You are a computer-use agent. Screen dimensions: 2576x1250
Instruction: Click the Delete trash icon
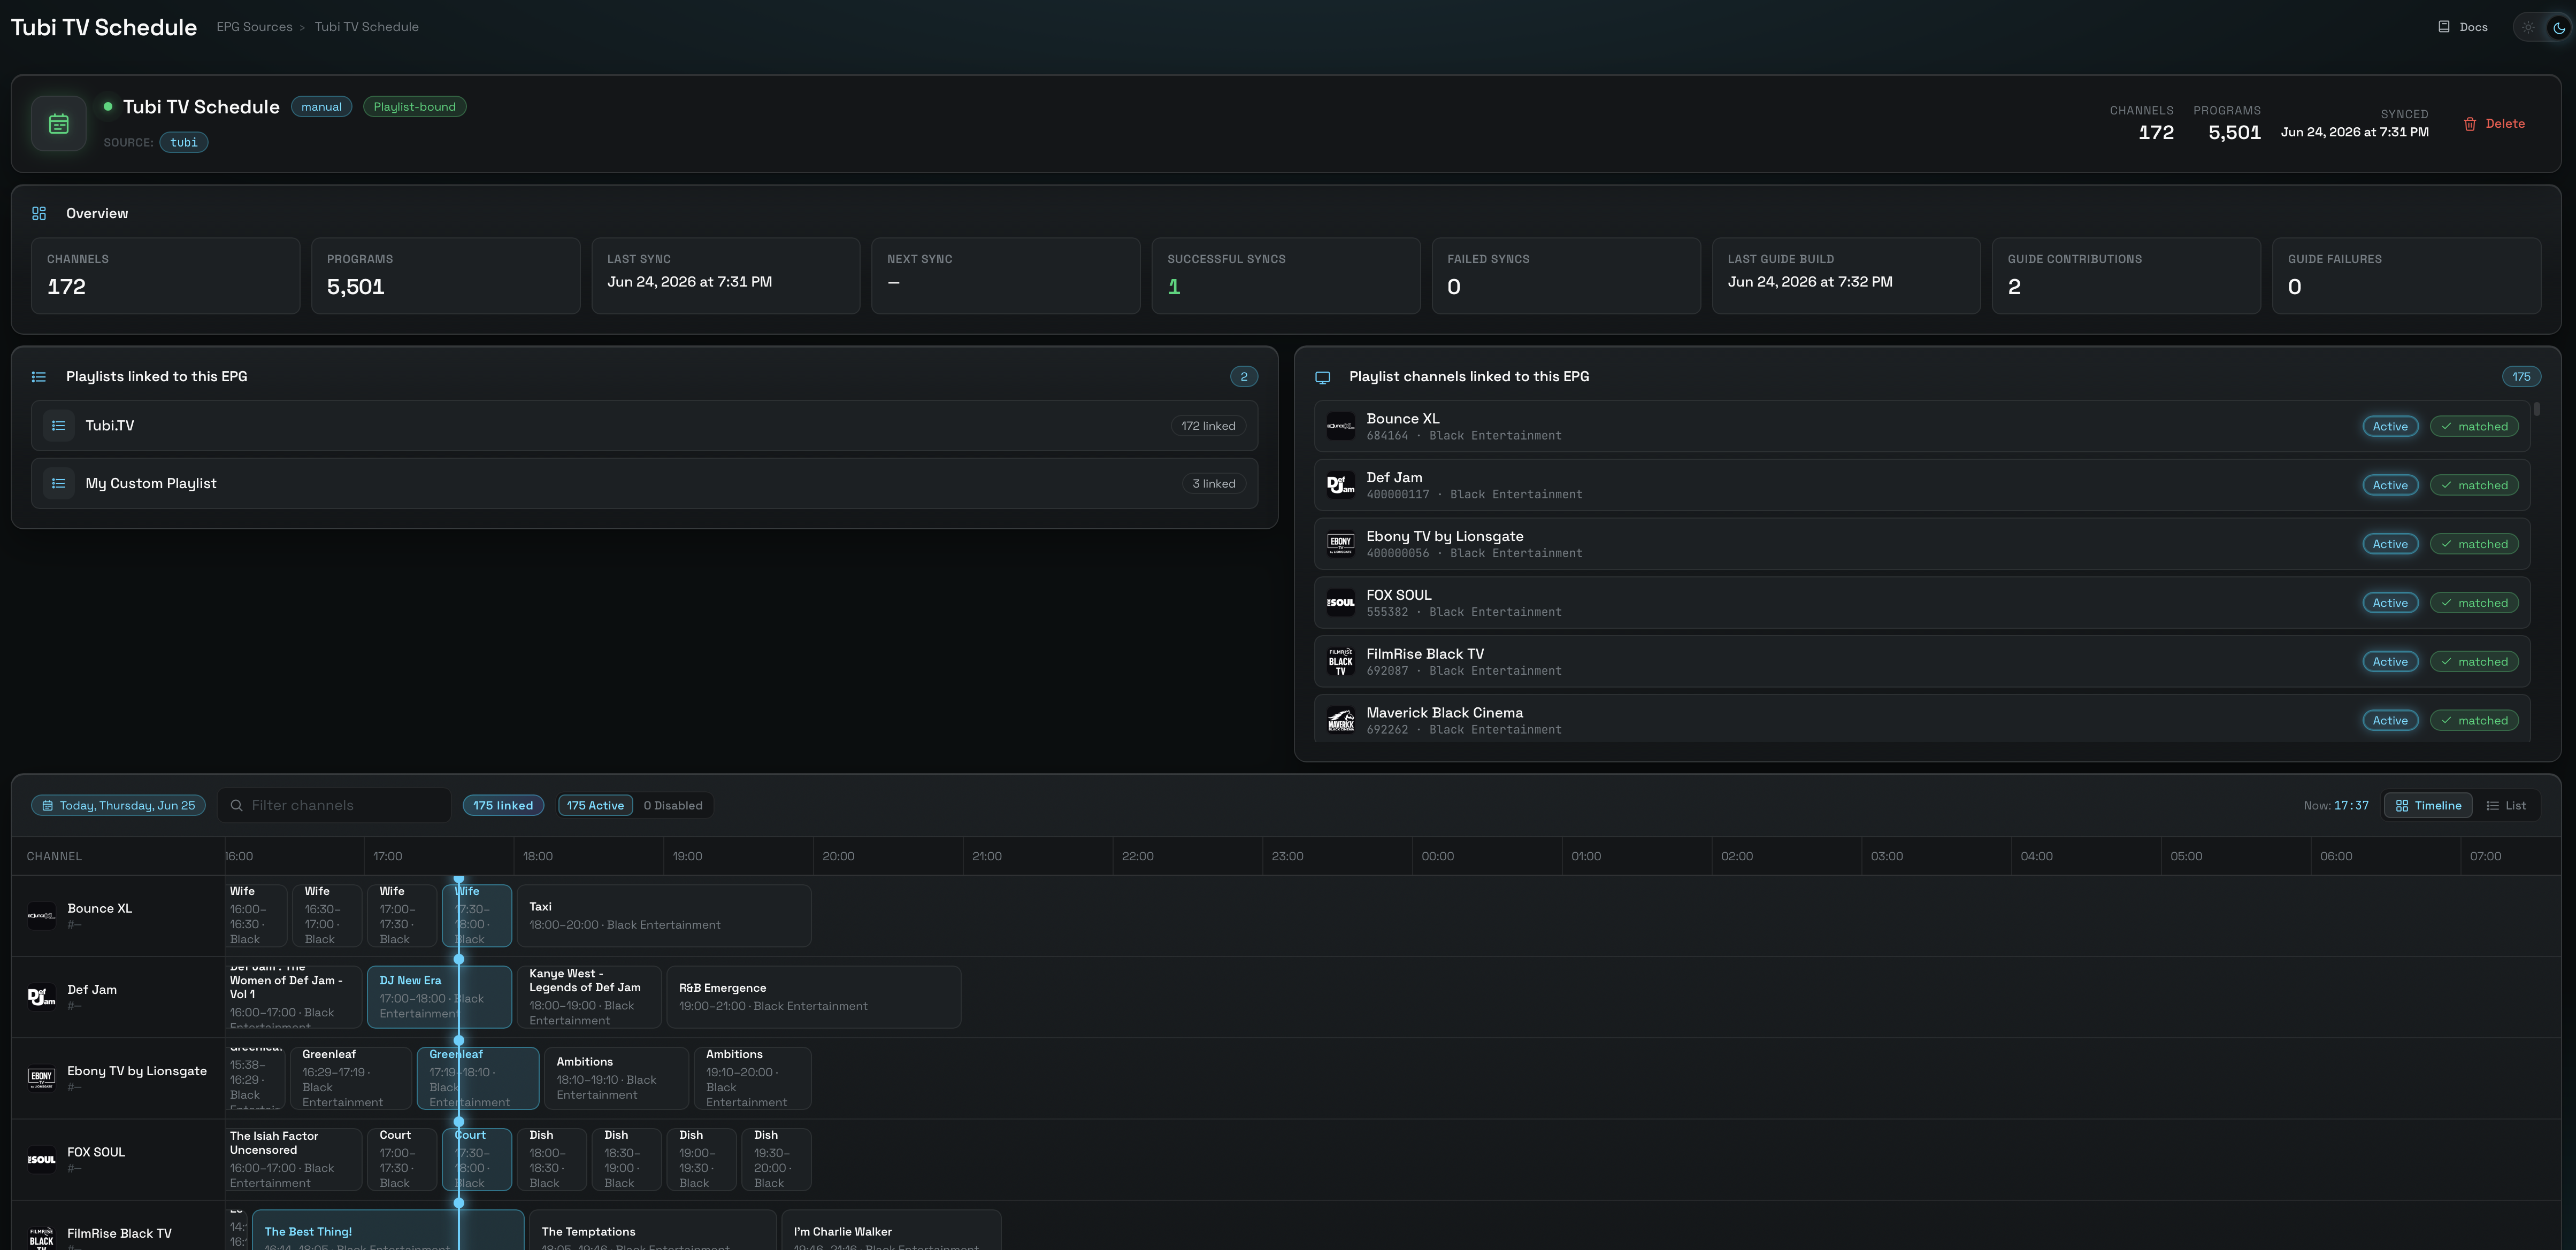[x=2470, y=124]
